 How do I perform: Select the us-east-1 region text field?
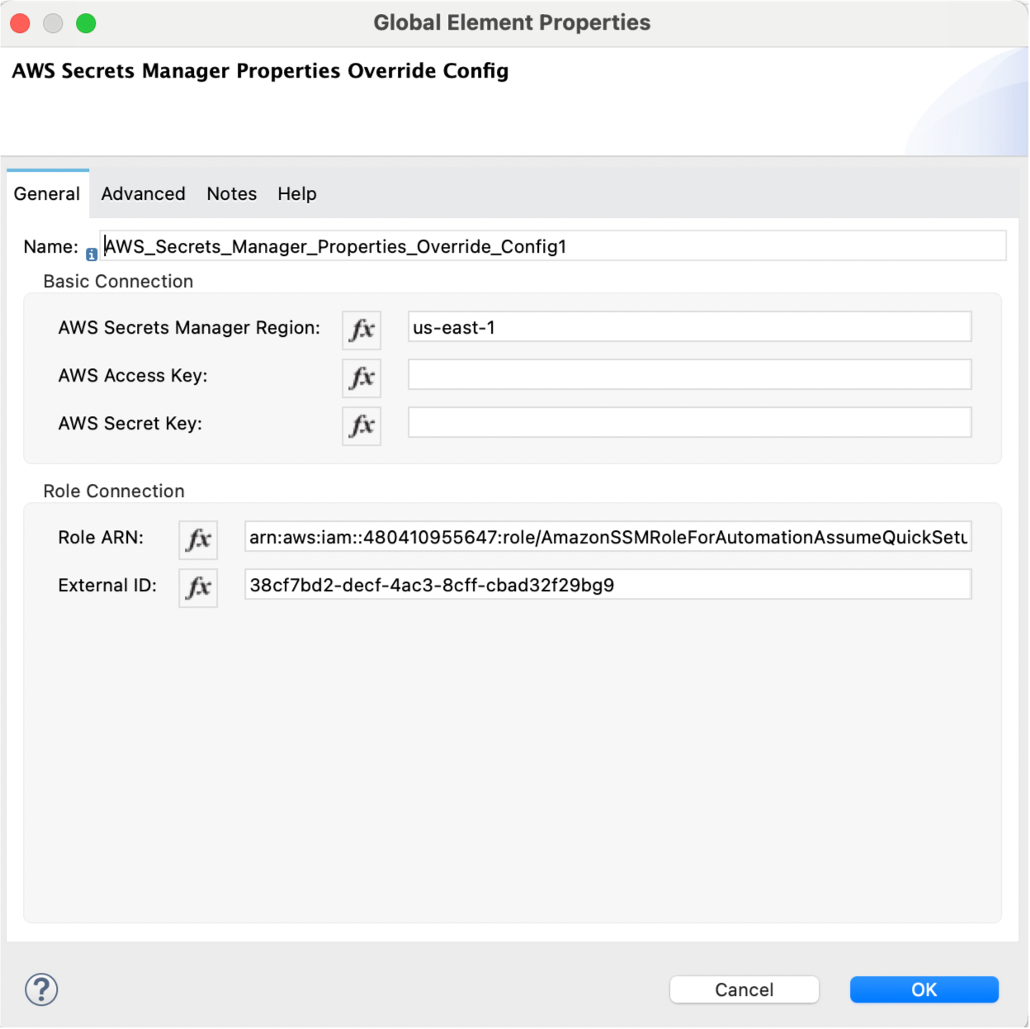coord(689,326)
